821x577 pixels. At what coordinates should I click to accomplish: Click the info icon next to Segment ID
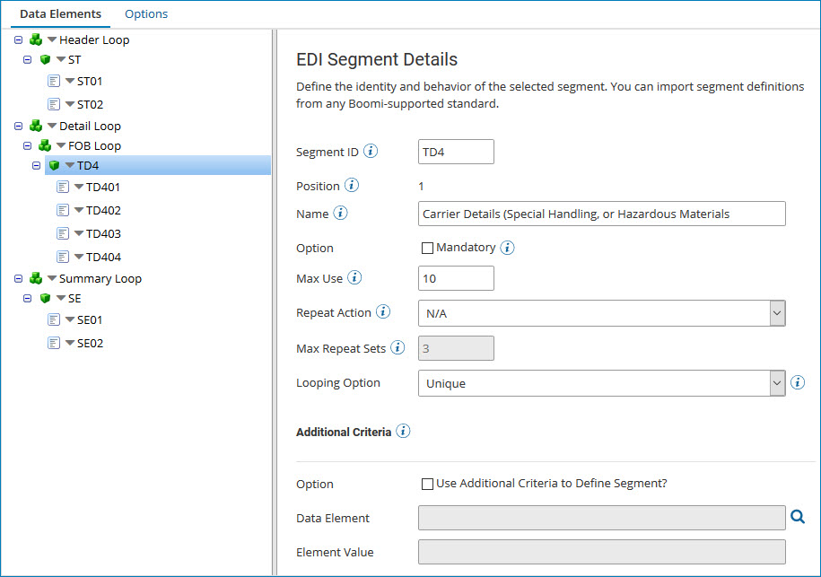point(371,152)
